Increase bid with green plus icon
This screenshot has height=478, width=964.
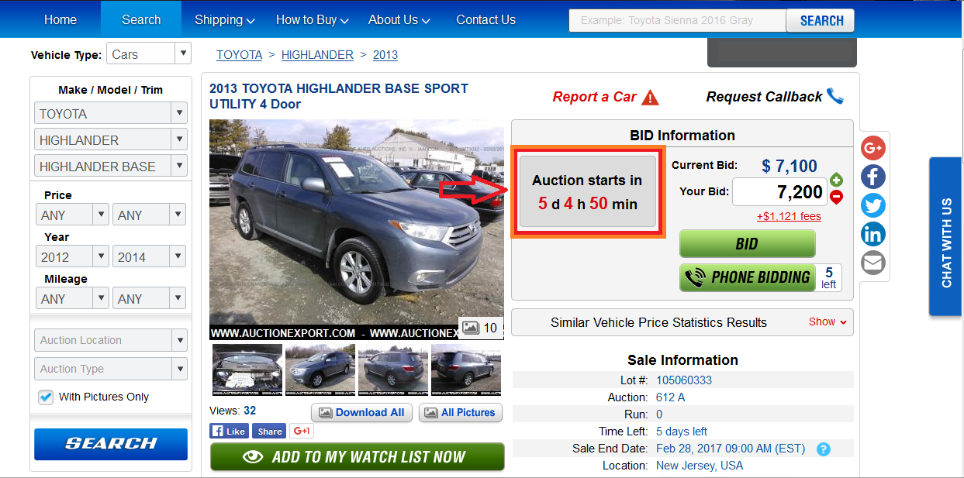[x=836, y=181]
